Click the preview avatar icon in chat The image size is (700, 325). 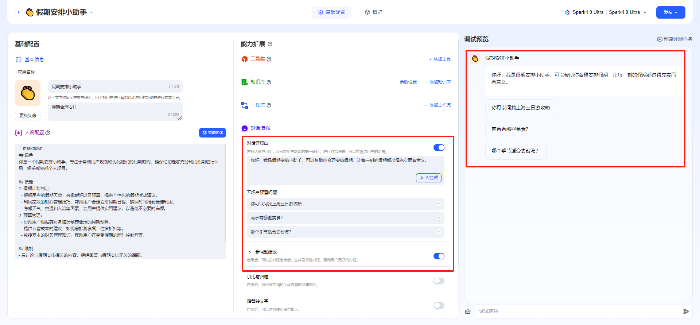[475, 58]
